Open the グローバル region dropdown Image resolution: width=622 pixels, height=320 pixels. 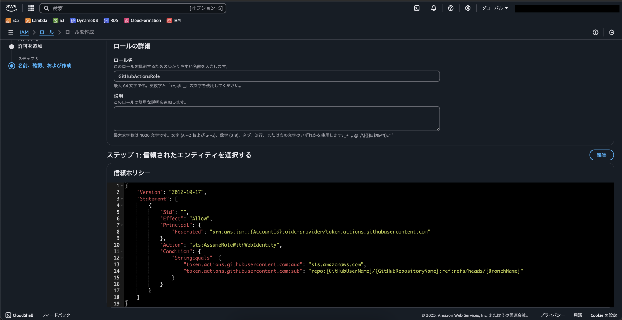point(494,8)
